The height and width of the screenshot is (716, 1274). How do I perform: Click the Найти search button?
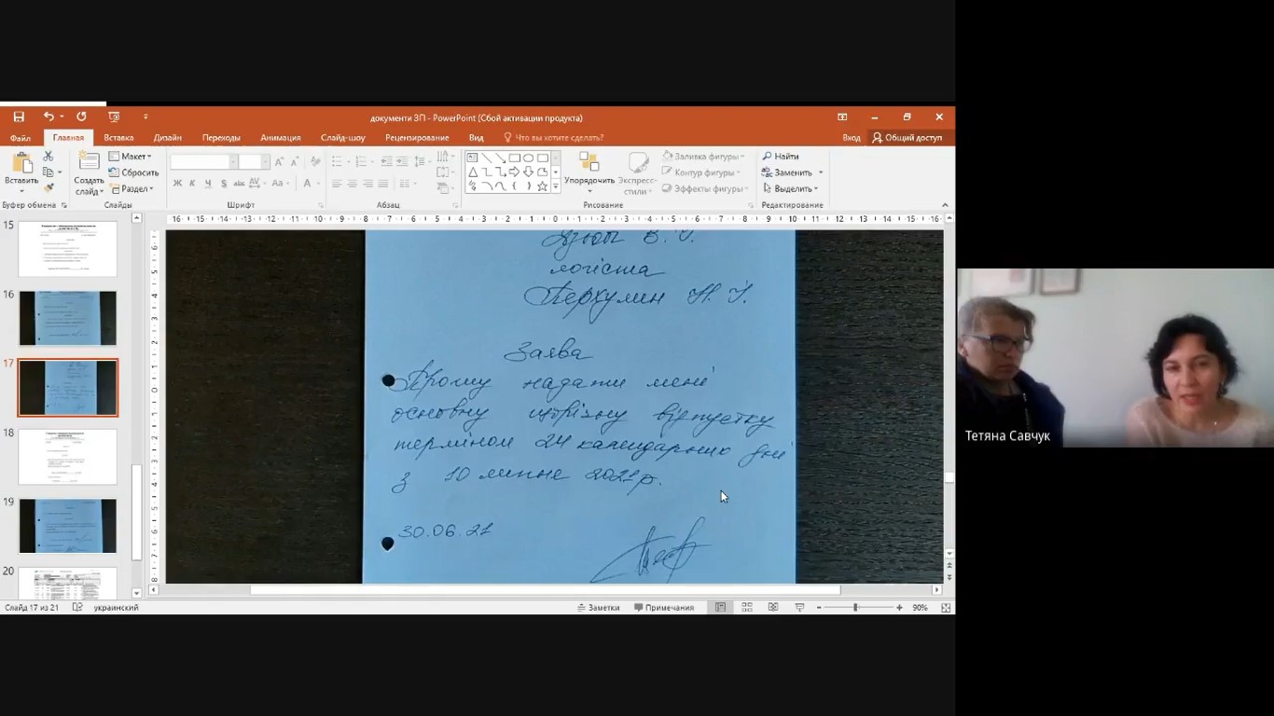point(781,157)
